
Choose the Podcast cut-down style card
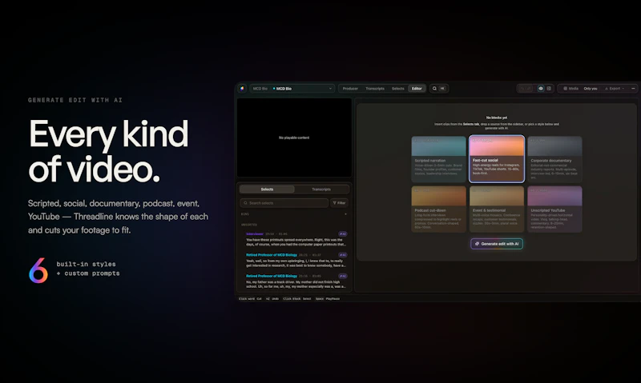[438, 209]
